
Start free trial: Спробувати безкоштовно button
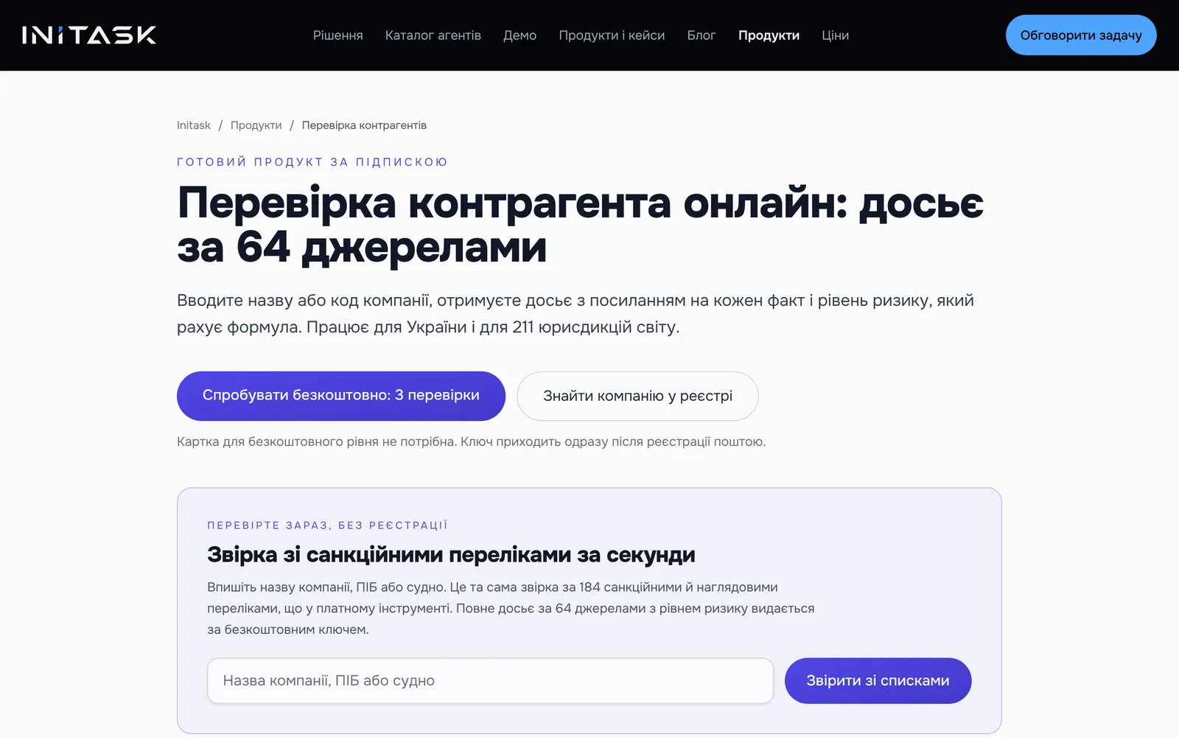tap(341, 396)
